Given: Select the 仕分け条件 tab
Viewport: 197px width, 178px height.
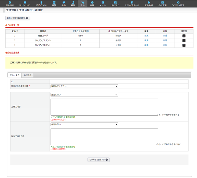Looking at the screenshot, I should point(15,75).
